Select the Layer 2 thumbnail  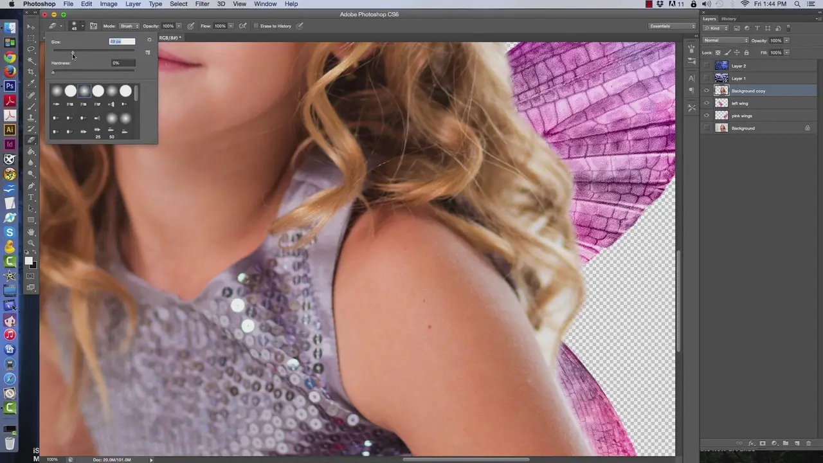click(721, 66)
